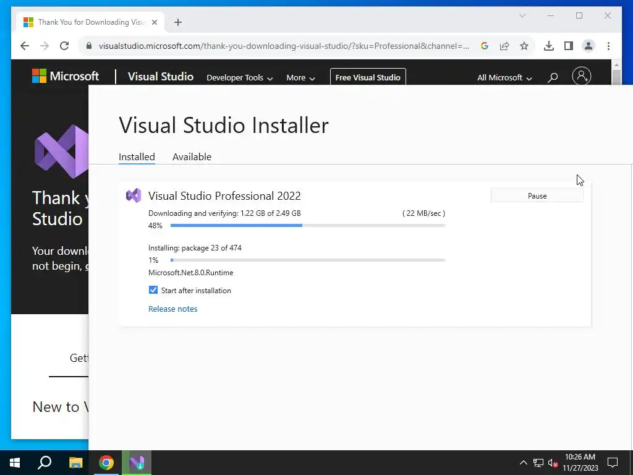This screenshot has width=633, height=475.
Task: Click the Visual Studio link in site header
Action: pyautogui.click(x=161, y=77)
